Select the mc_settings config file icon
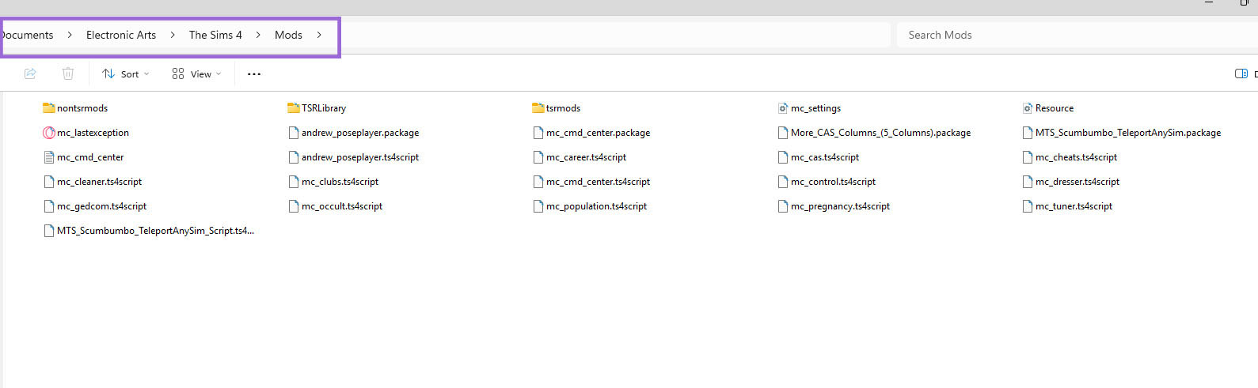The width and height of the screenshot is (1258, 388). pos(783,108)
